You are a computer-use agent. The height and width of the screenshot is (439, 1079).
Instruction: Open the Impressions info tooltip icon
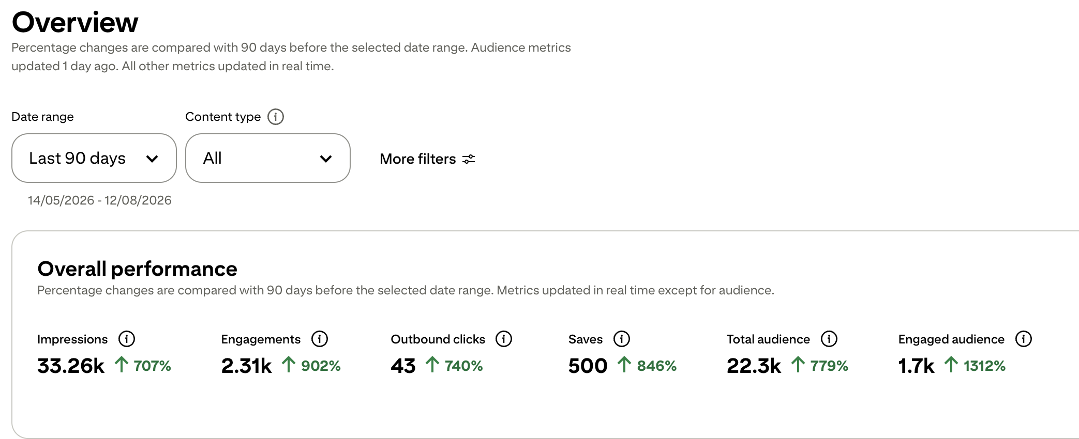coord(127,339)
